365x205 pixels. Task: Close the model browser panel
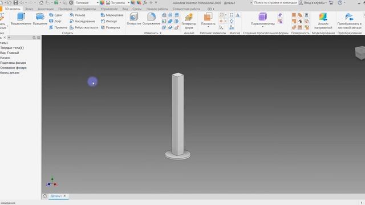5,38
